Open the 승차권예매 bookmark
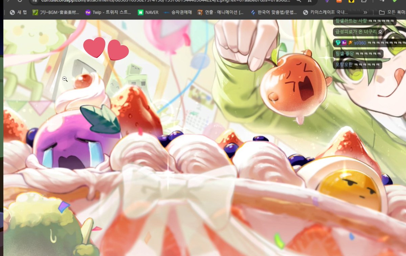 (x=178, y=12)
